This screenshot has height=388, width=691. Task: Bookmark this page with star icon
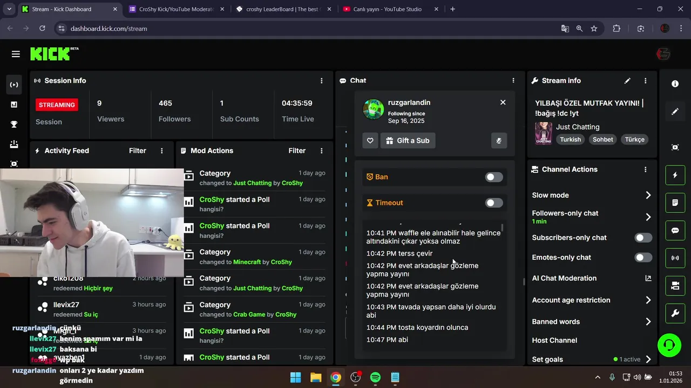(594, 29)
